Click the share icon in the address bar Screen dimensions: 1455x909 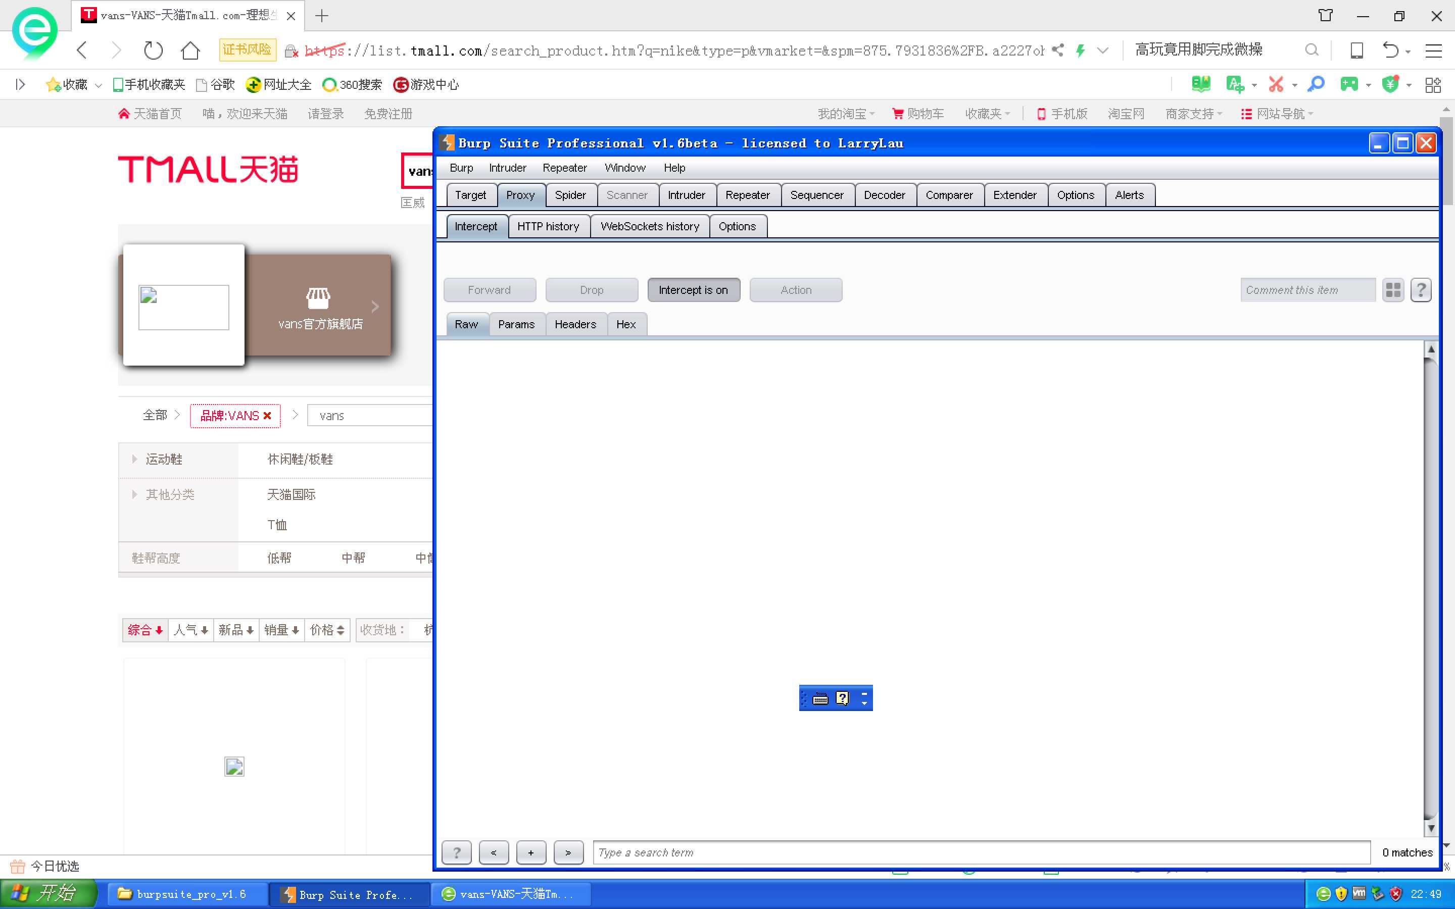coord(1057,50)
